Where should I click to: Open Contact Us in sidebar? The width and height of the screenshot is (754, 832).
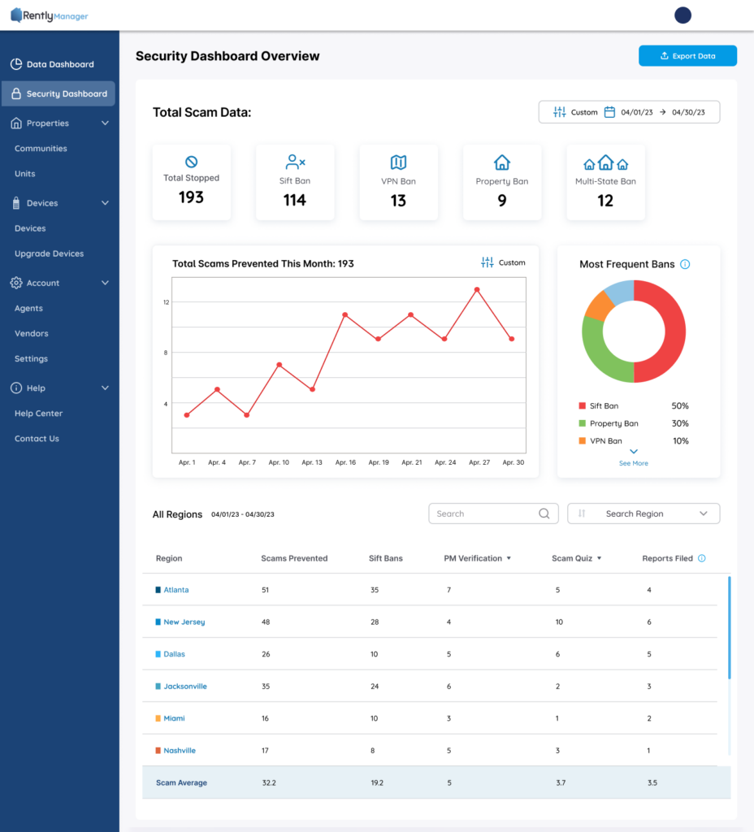coord(37,438)
